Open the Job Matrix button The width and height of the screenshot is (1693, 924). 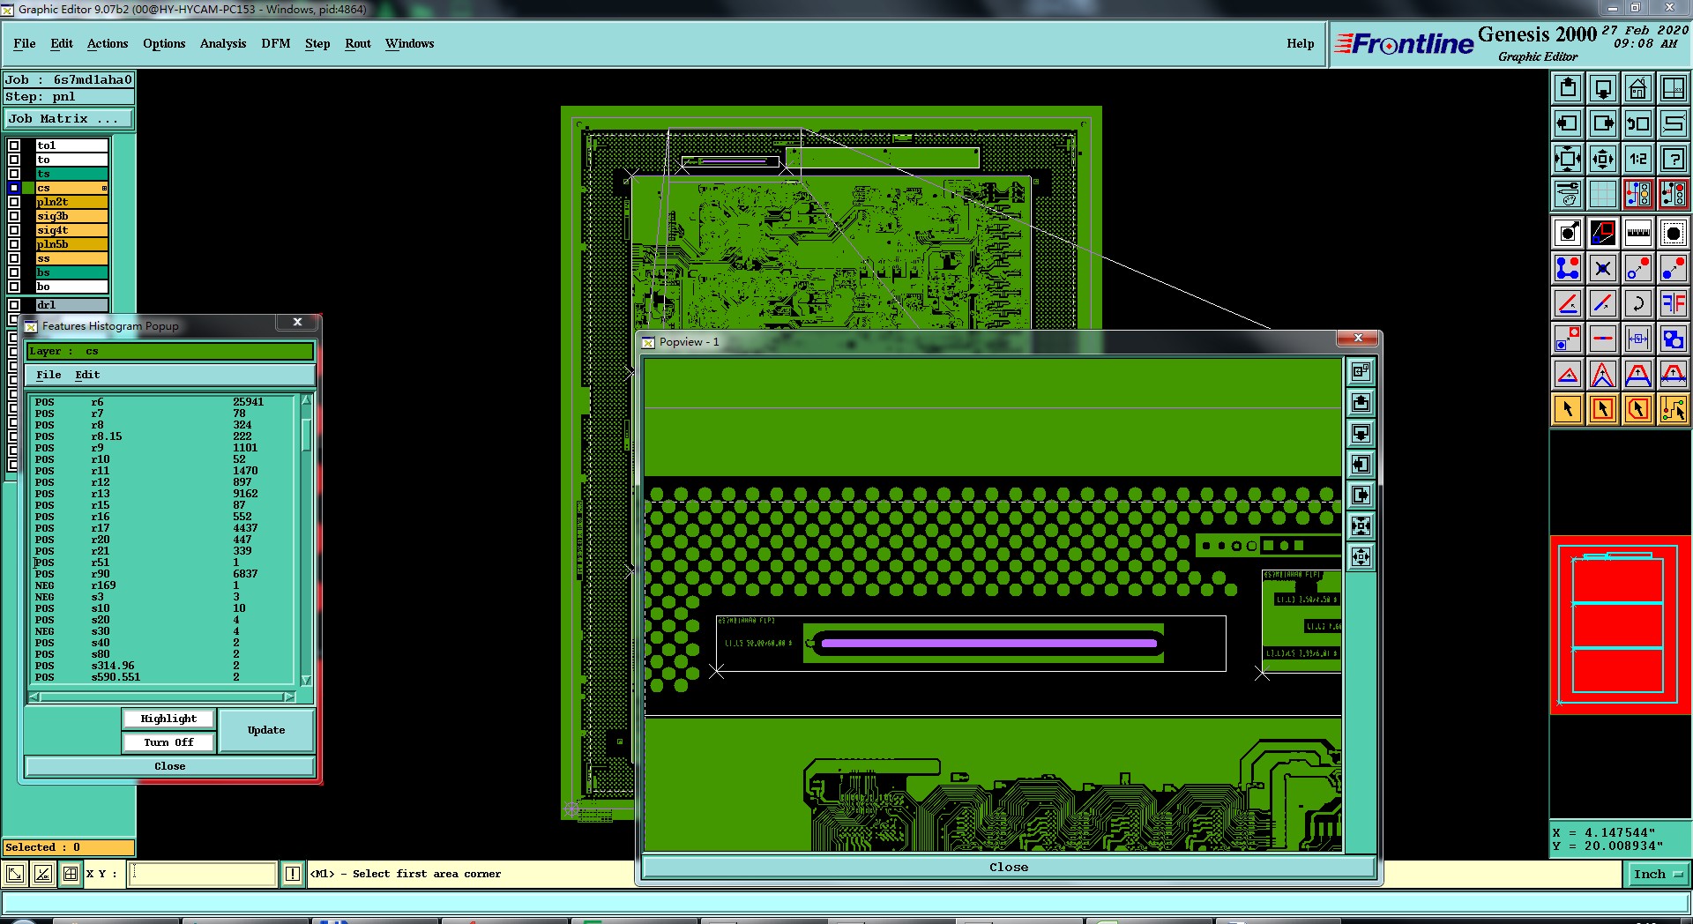69,118
